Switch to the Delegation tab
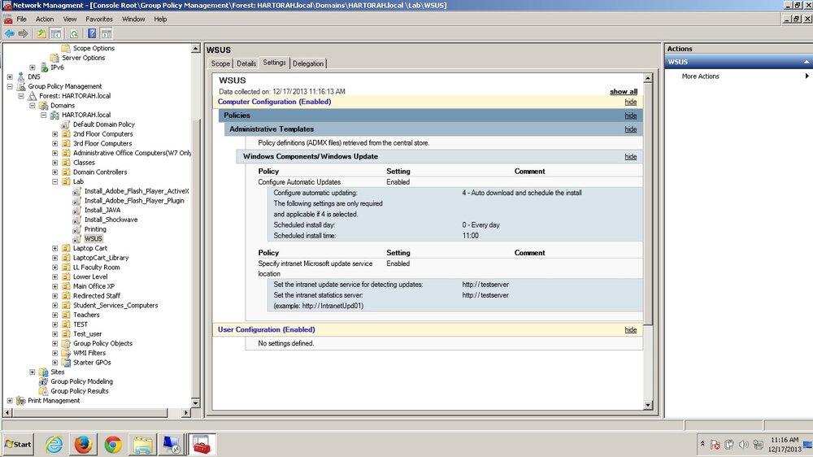Viewport: 813px width, 457px height. point(308,63)
